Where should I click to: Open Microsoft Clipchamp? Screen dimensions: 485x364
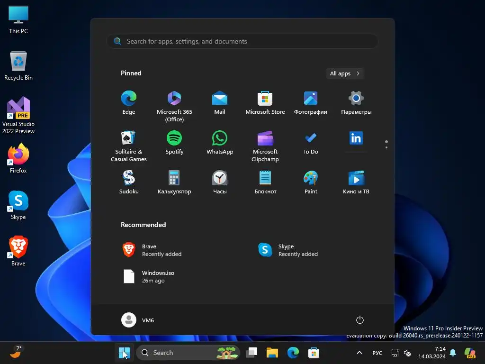[x=265, y=146]
